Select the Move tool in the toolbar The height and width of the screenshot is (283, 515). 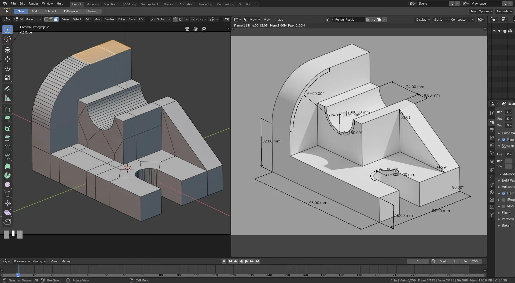click(x=8, y=59)
